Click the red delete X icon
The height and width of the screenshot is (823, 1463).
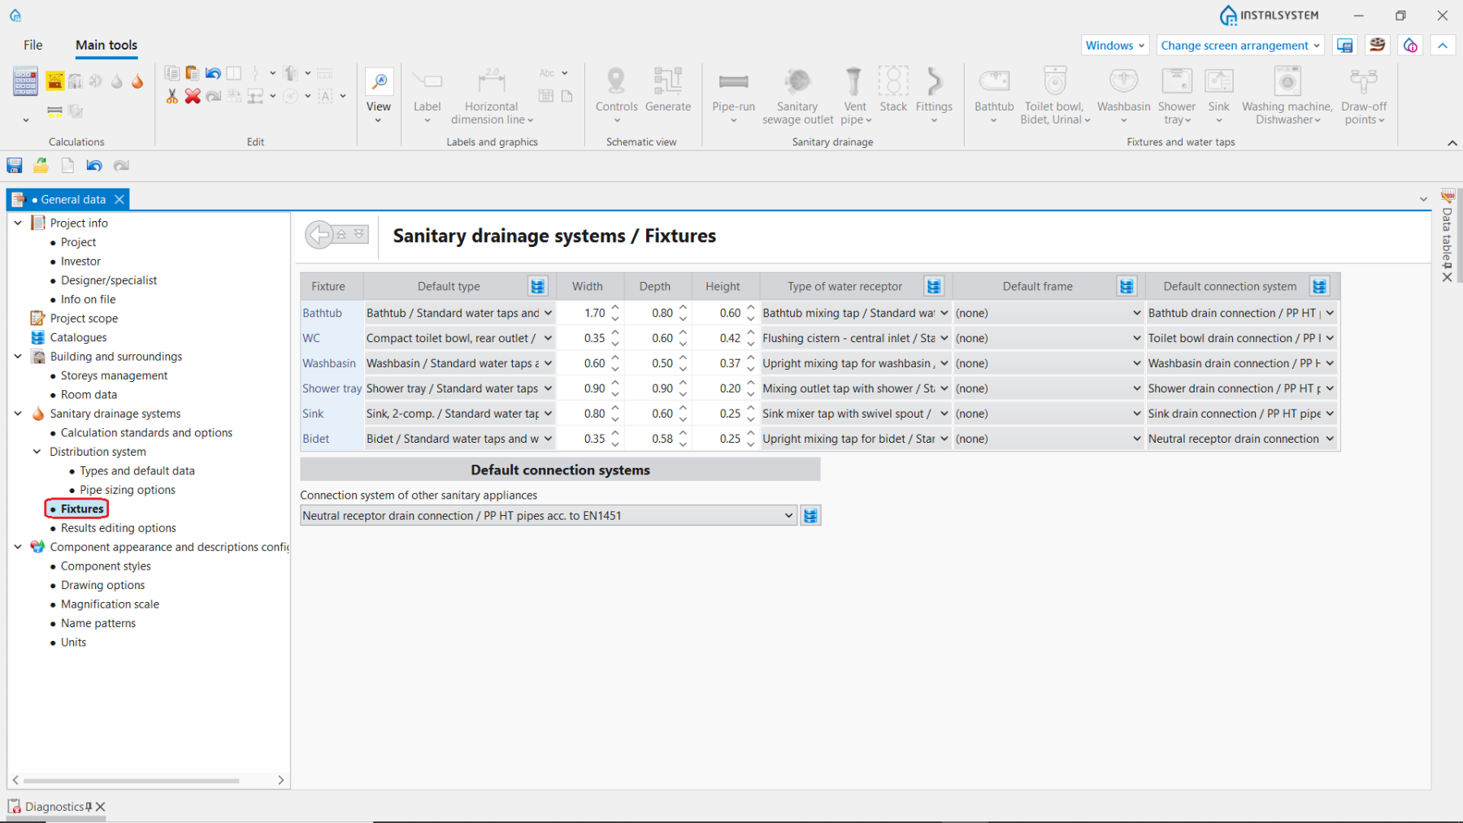[193, 97]
